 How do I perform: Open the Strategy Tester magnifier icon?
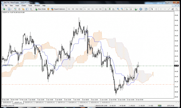(31, 9)
